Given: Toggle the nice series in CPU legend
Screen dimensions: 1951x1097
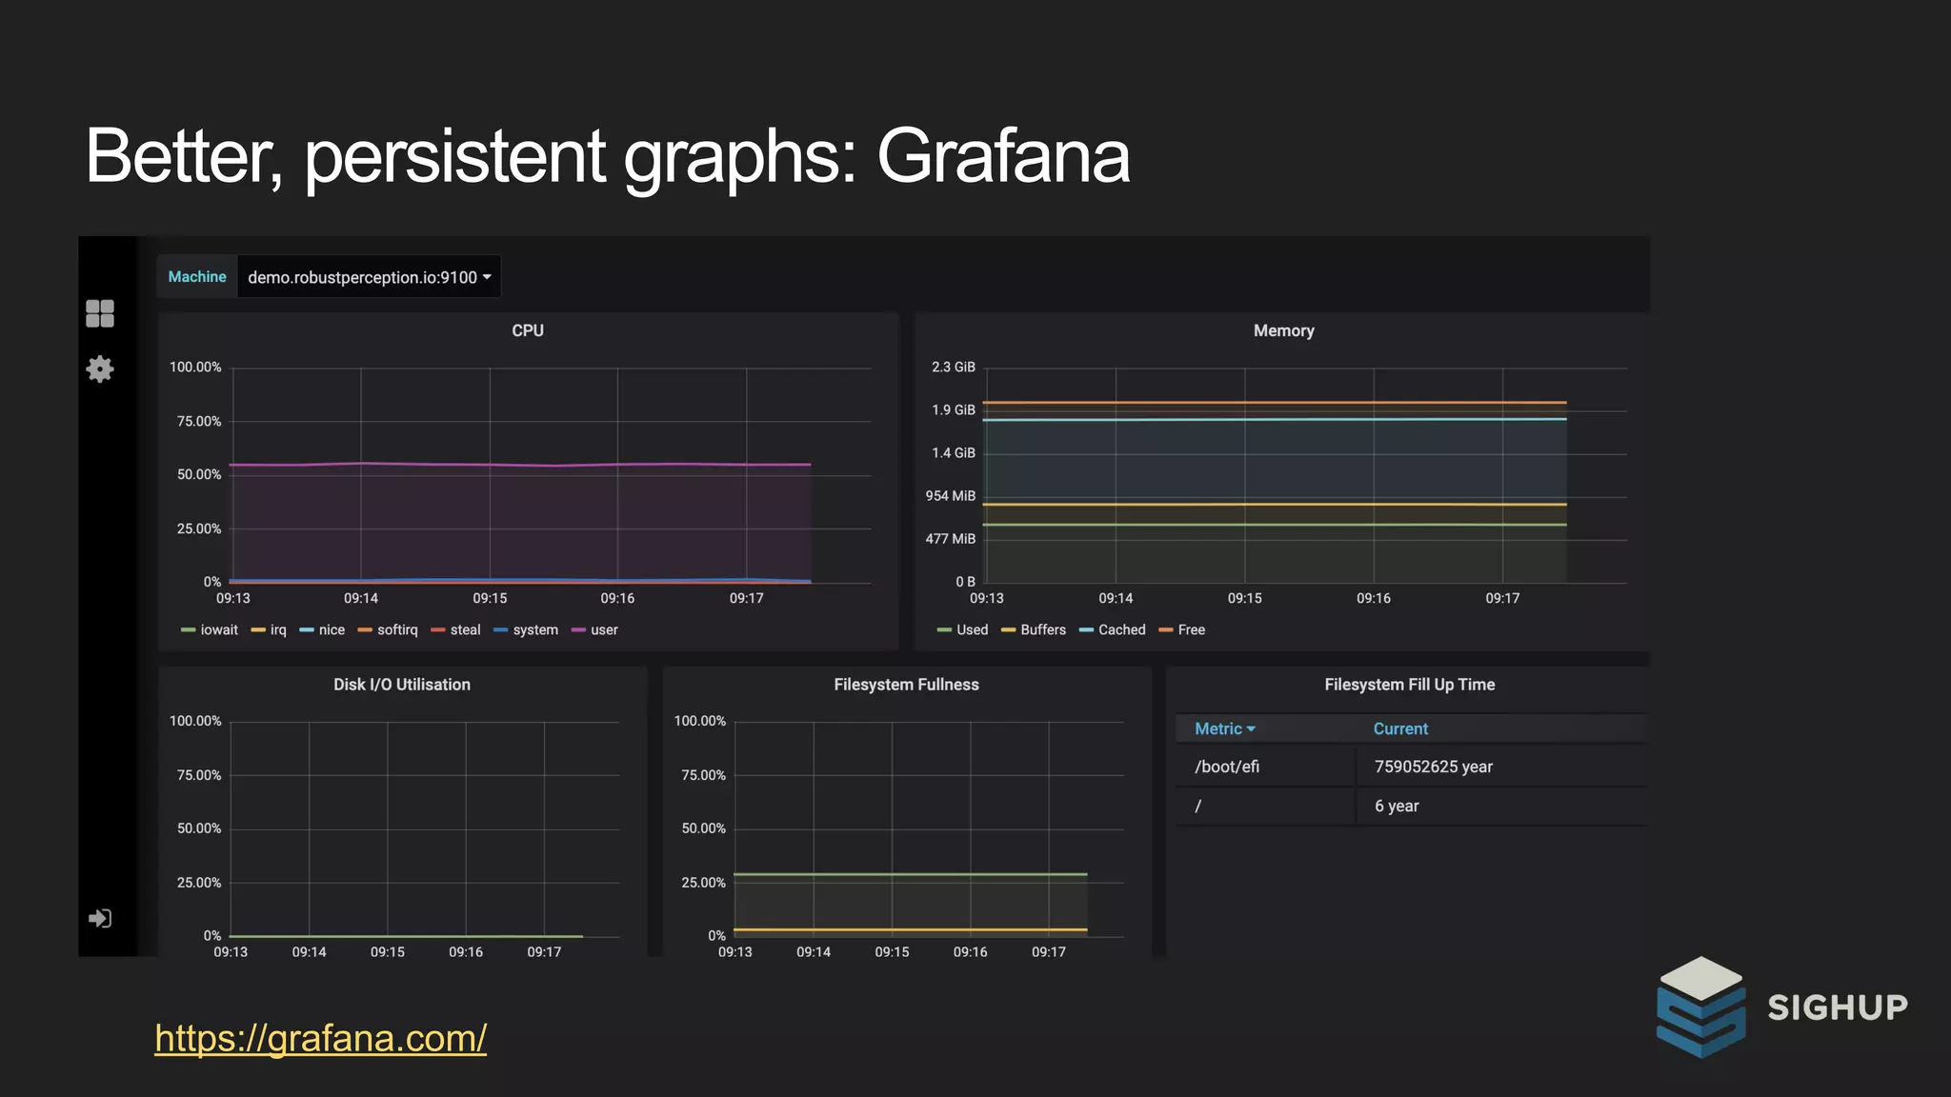Looking at the screenshot, I should [332, 630].
